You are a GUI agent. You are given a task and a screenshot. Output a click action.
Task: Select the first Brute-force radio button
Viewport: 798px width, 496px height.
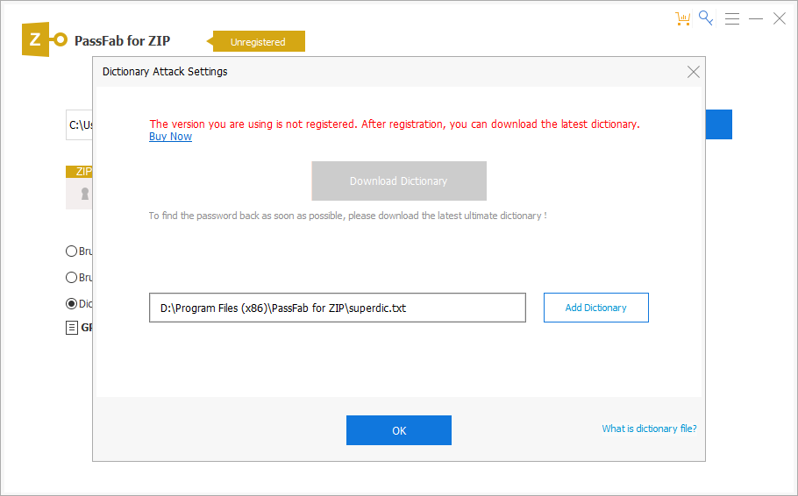click(x=71, y=251)
